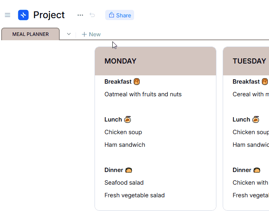Click the blue Project app logo
Viewport: 269px width, 217px height.
coord(23,15)
